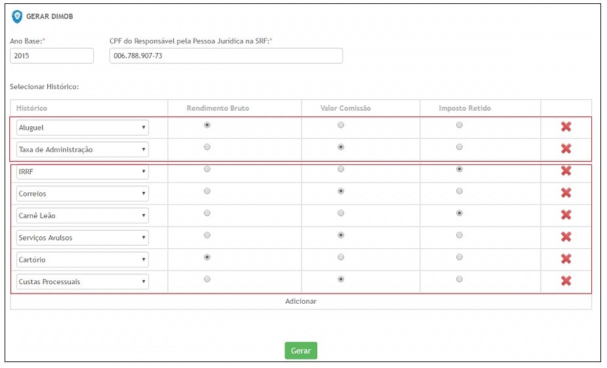Remove the Cartório row
The width and height of the screenshot is (607, 368).
point(566,259)
